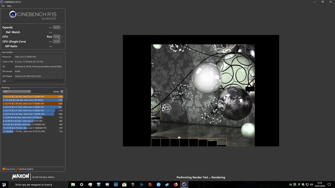The width and height of the screenshot is (335, 188).
Task: Toggle the CPU test checkmark
Action: 62,37
